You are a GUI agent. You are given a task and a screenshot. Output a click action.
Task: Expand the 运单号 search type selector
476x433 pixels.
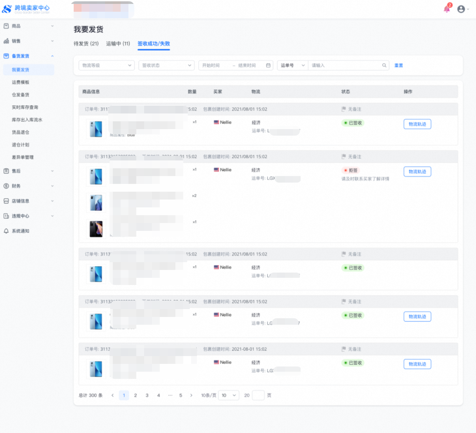coord(292,66)
